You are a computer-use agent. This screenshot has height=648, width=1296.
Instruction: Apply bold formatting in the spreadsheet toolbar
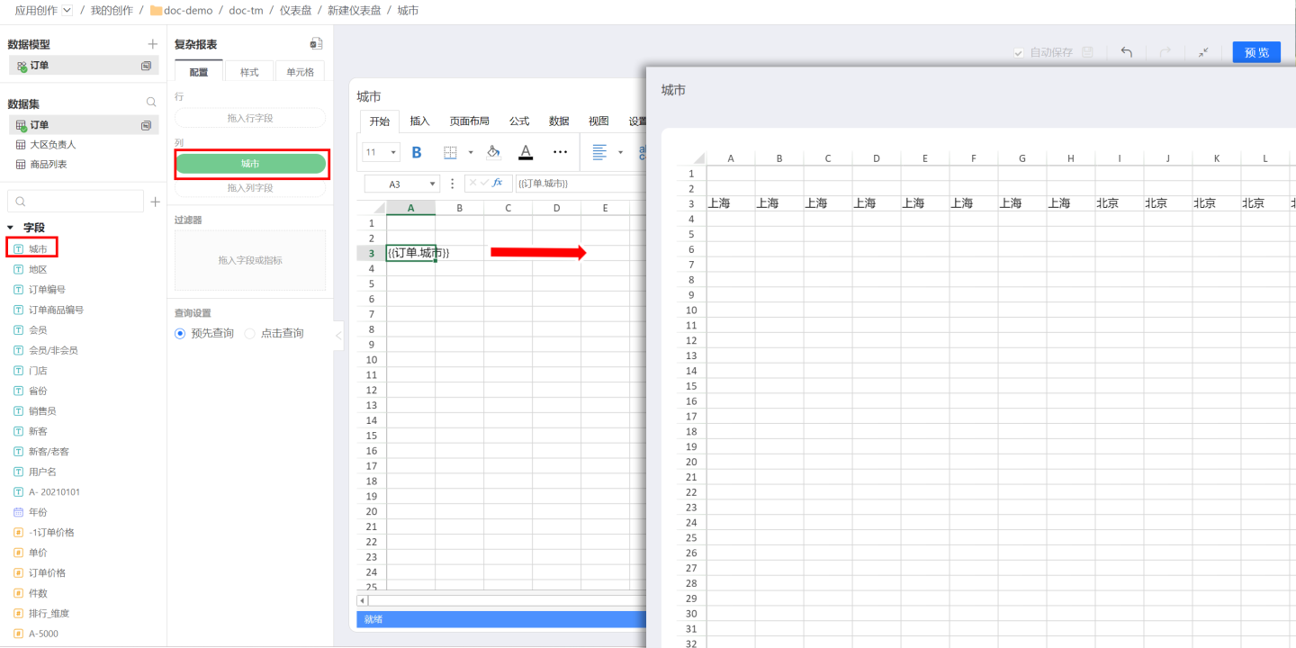[417, 152]
